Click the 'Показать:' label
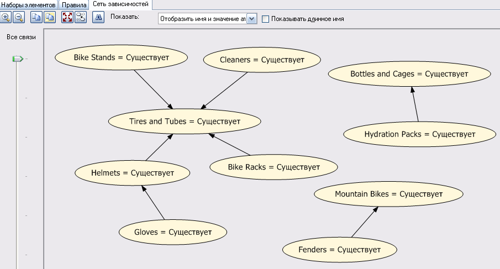Viewport: 500px width, 269px height. [x=125, y=17]
